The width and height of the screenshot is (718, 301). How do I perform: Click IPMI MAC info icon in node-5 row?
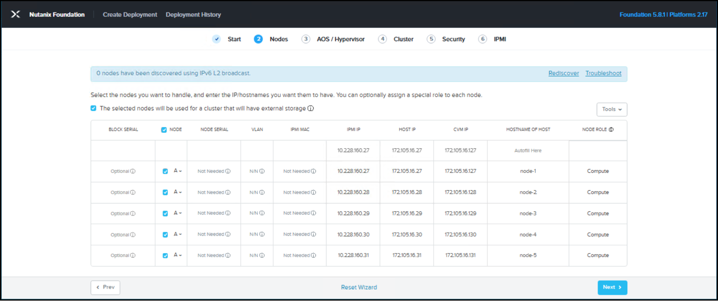pyautogui.click(x=313, y=255)
